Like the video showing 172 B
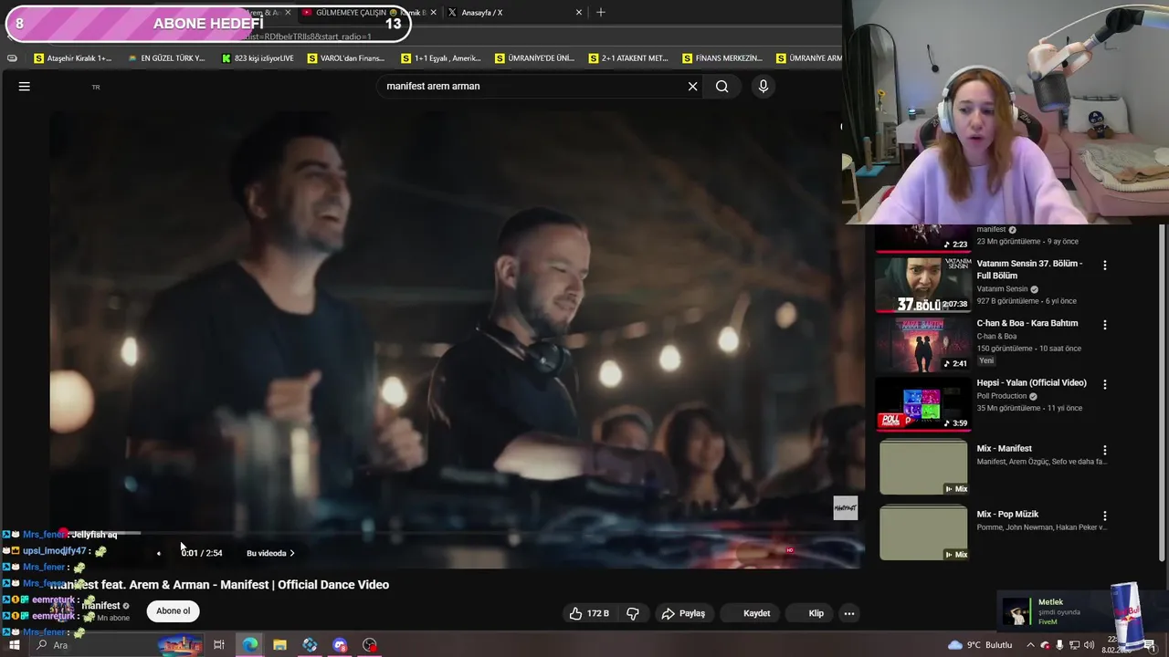 [589, 613]
